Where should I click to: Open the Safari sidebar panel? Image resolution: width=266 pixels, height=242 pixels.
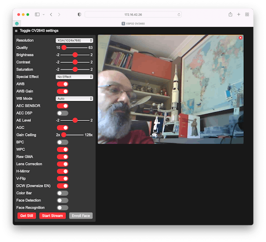pyautogui.click(x=37, y=14)
